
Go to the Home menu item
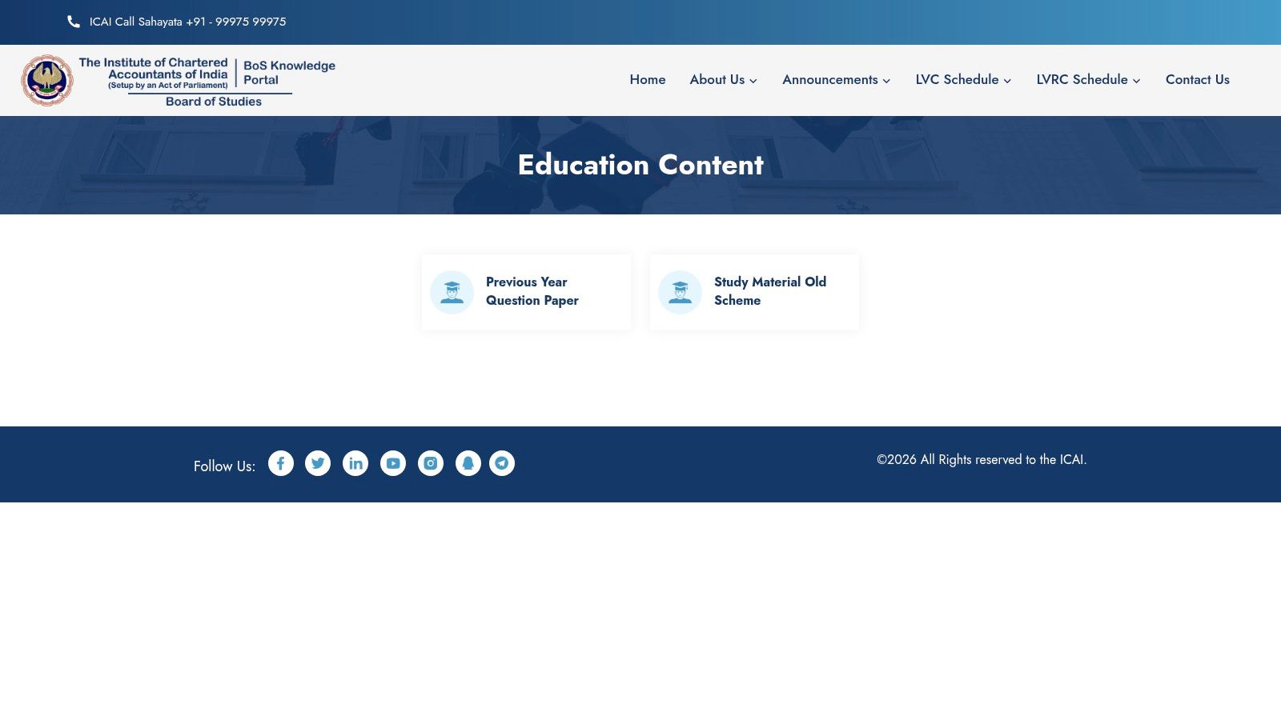(648, 80)
